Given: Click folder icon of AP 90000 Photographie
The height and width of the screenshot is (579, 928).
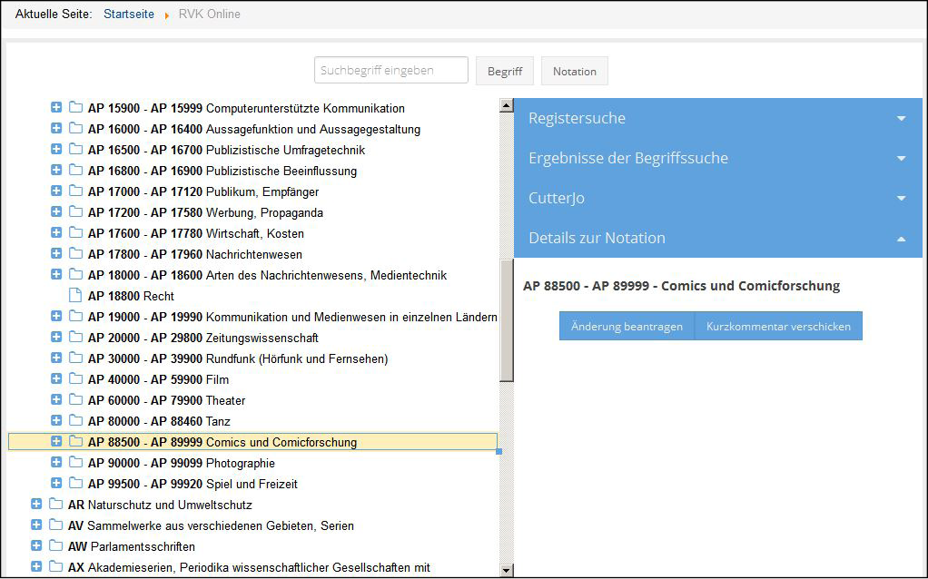Looking at the screenshot, I should (75, 462).
